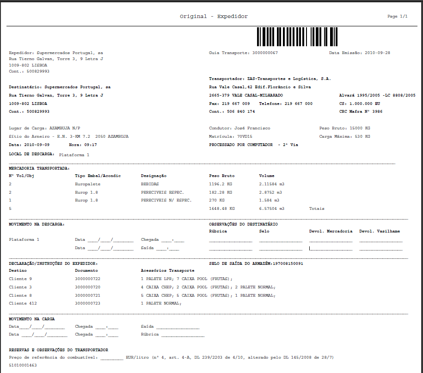This screenshot has width=423, height=373.
Task: Click the "PROCESSADO POR COMPUTADOR - 2ª Via" text
Action: tap(254, 145)
